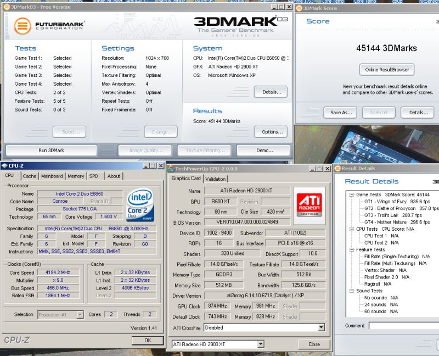Click the 3DMark Score window title icon

pos(299,8)
